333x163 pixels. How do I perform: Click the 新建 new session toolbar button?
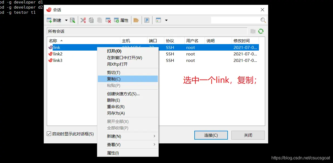[54, 20]
